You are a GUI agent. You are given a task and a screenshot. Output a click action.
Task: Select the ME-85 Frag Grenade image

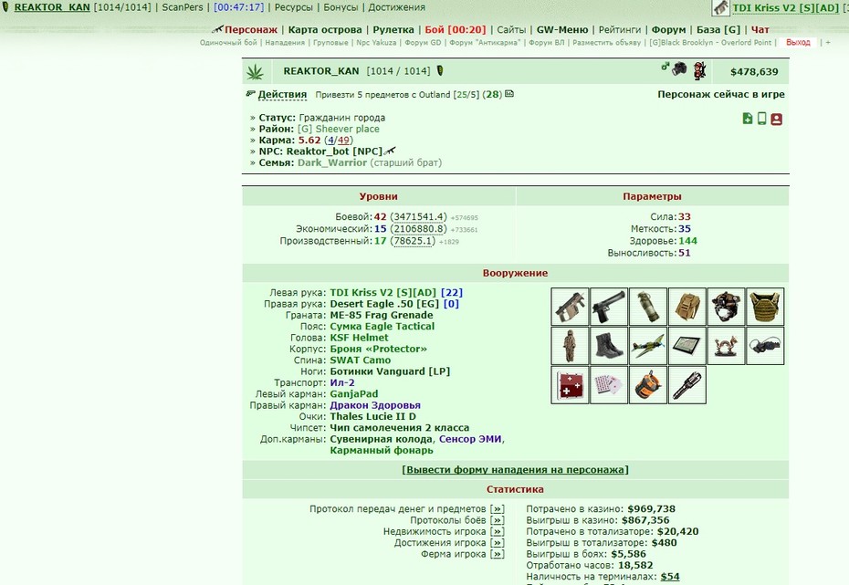[x=647, y=307]
